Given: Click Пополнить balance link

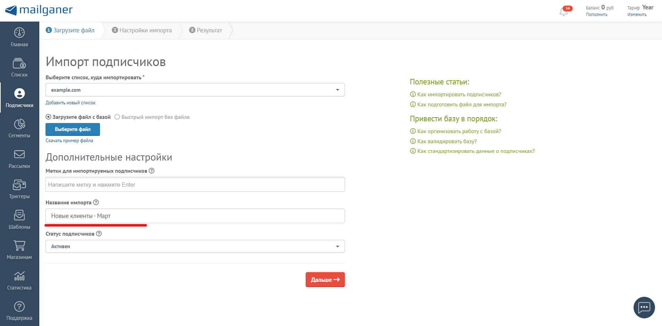Looking at the screenshot, I should pos(596,15).
